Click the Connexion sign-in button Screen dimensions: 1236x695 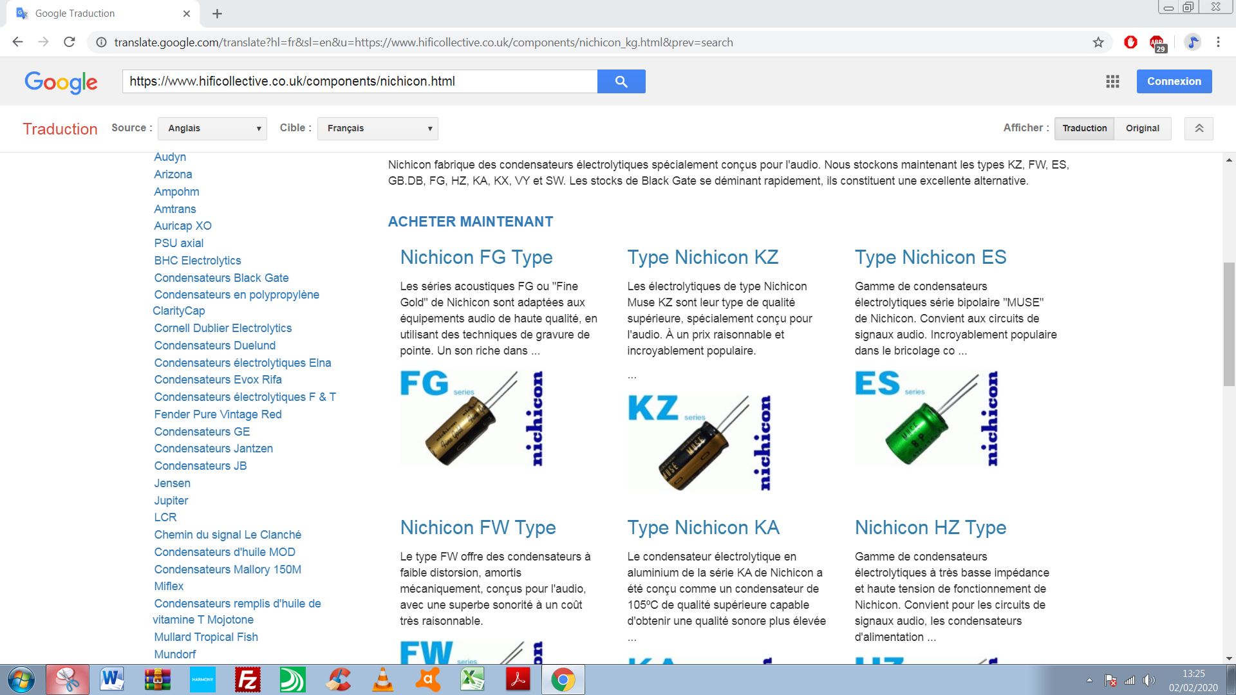[1174, 82]
